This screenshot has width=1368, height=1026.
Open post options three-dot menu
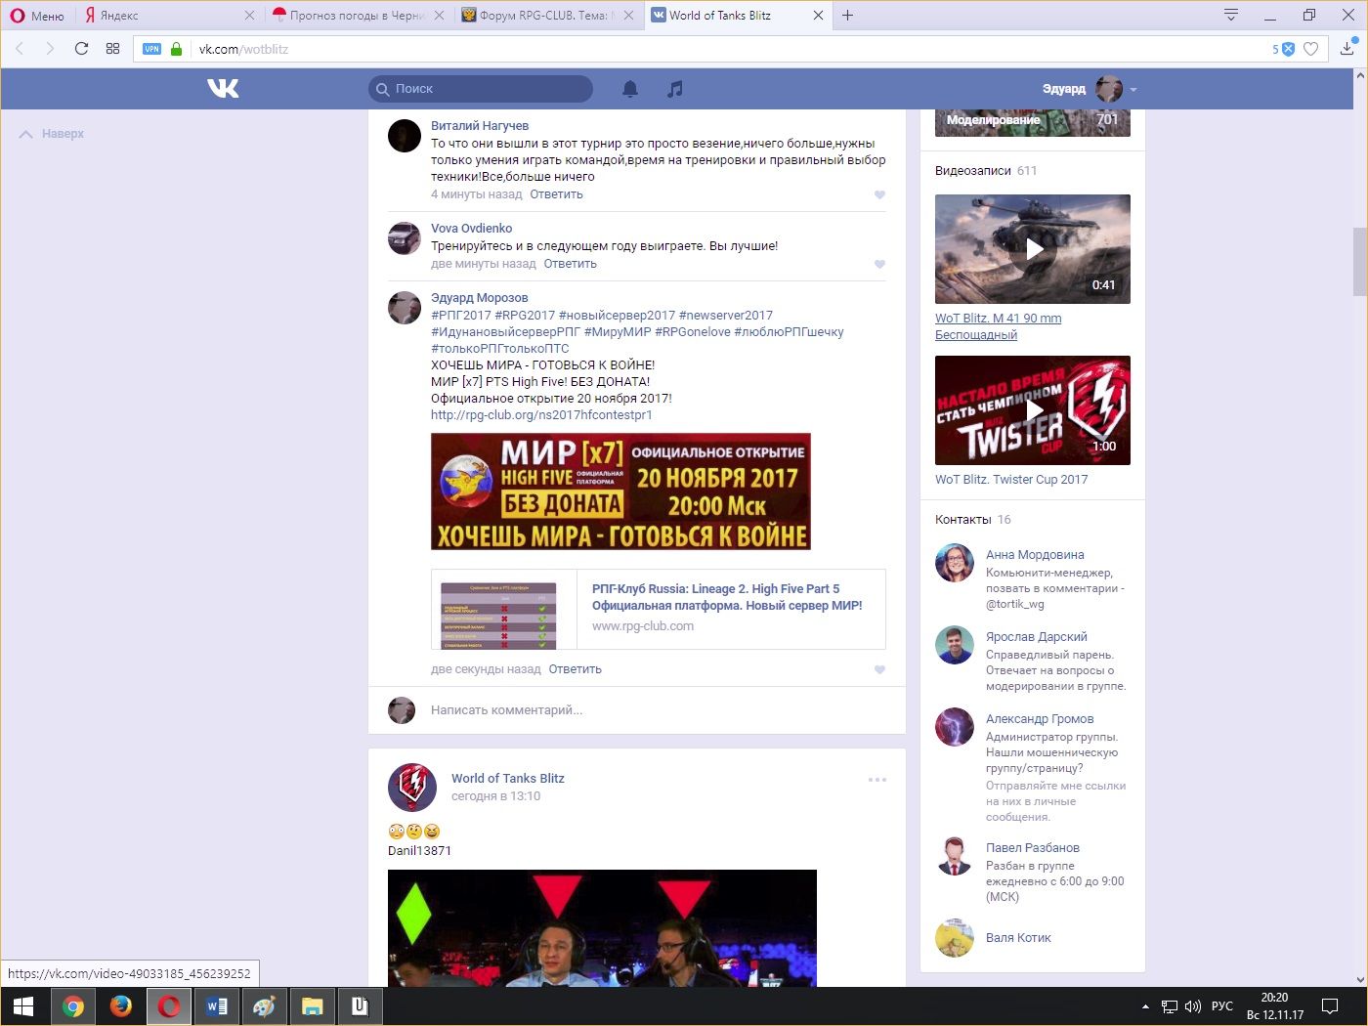click(877, 780)
